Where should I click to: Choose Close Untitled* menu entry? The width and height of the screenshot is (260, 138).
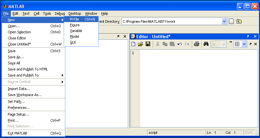(x=33, y=44)
